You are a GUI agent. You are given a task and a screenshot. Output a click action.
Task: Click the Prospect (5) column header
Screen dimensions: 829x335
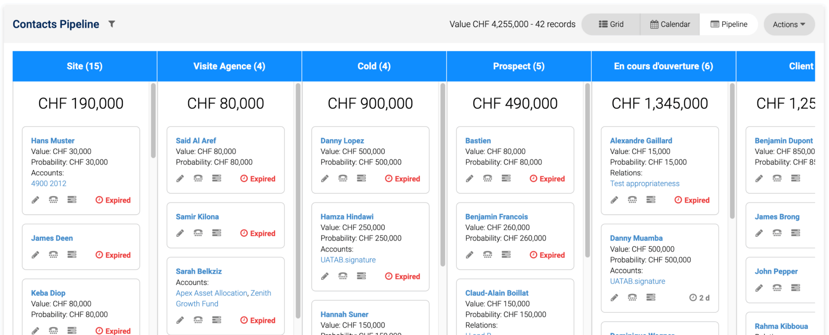click(x=519, y=66)
